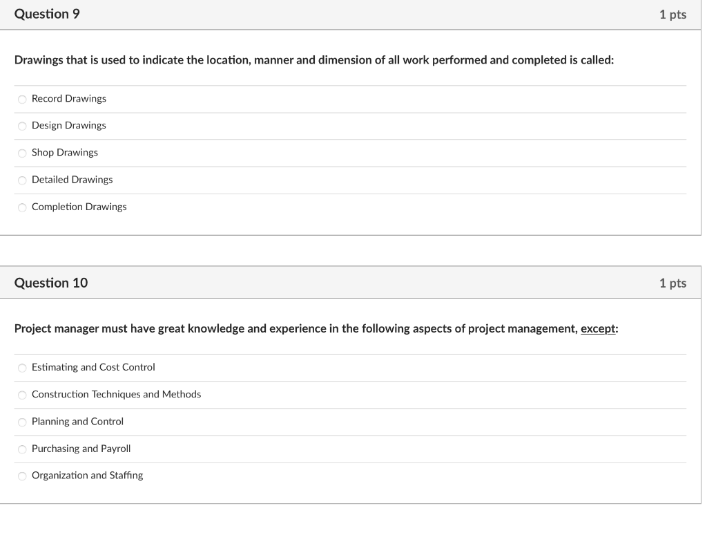Click the Question 9 header title
Screen dimensions: 707x533
click(x=47, y=14)
